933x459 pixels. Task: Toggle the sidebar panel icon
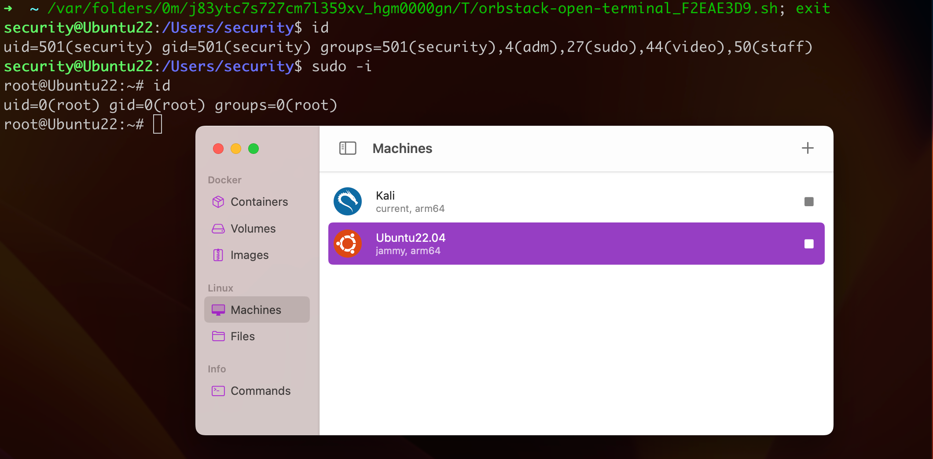coord(348,148)
